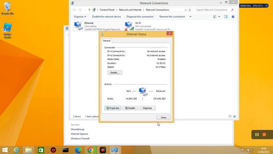Go forward in Network Connections window

[80, 10]
